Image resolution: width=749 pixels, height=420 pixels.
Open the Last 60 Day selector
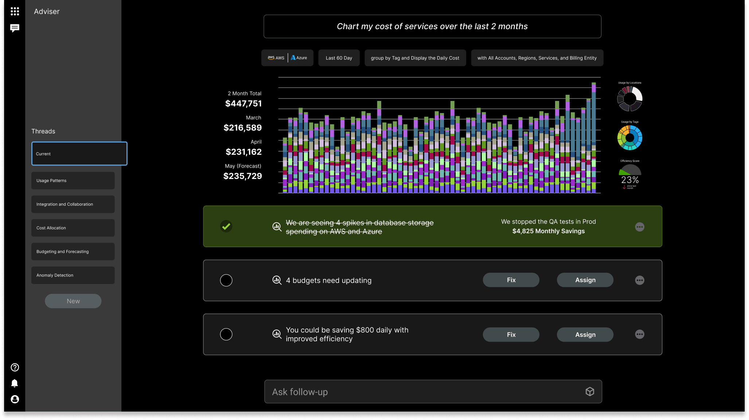(x=339, y=58)
